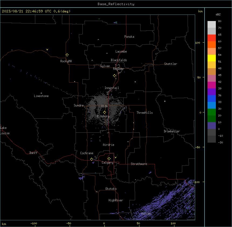Select the slate purple 10-0 dBZ legend swatch
This screenshot has height=227, width=232.
coord(212,126)
